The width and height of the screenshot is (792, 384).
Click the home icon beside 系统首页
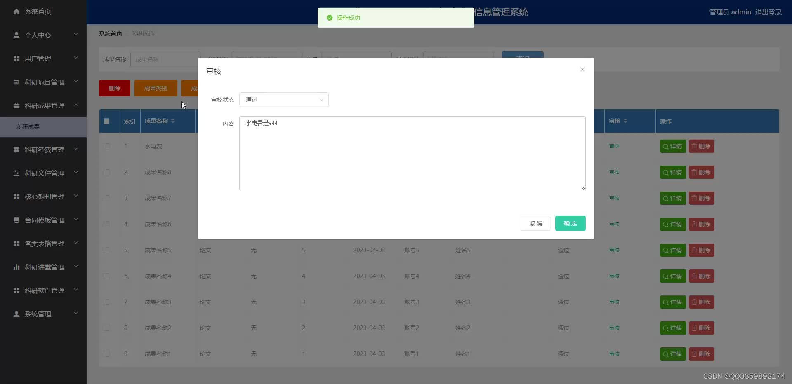(x=16, y=12)
